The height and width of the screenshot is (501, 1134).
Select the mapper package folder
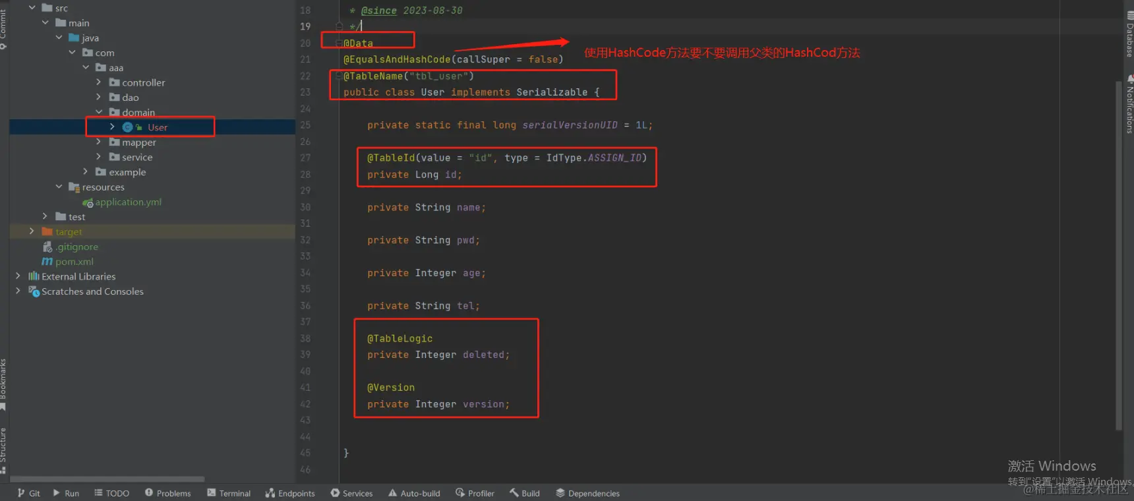tap(138, 142)
